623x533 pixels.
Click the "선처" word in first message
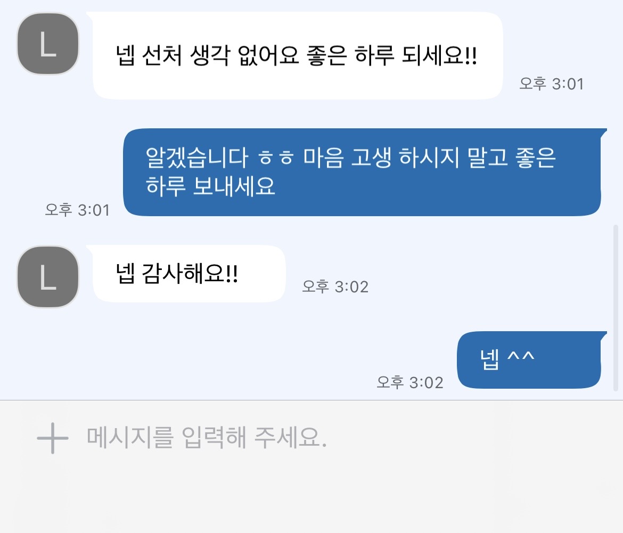(x=163, y=56)
